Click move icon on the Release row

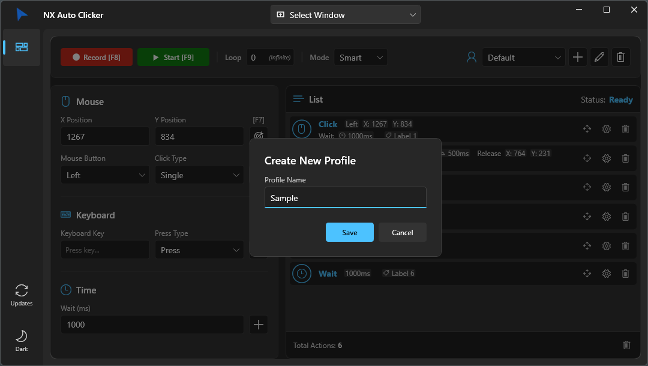[587, 158]
